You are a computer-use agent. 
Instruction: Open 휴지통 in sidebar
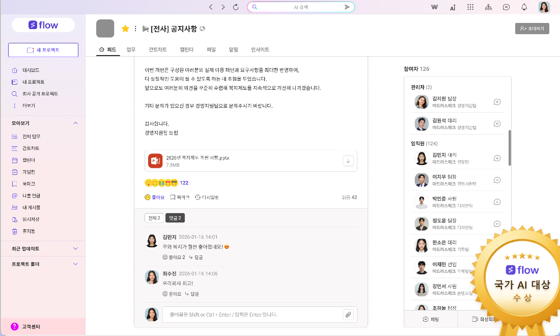tap(29, 231)
